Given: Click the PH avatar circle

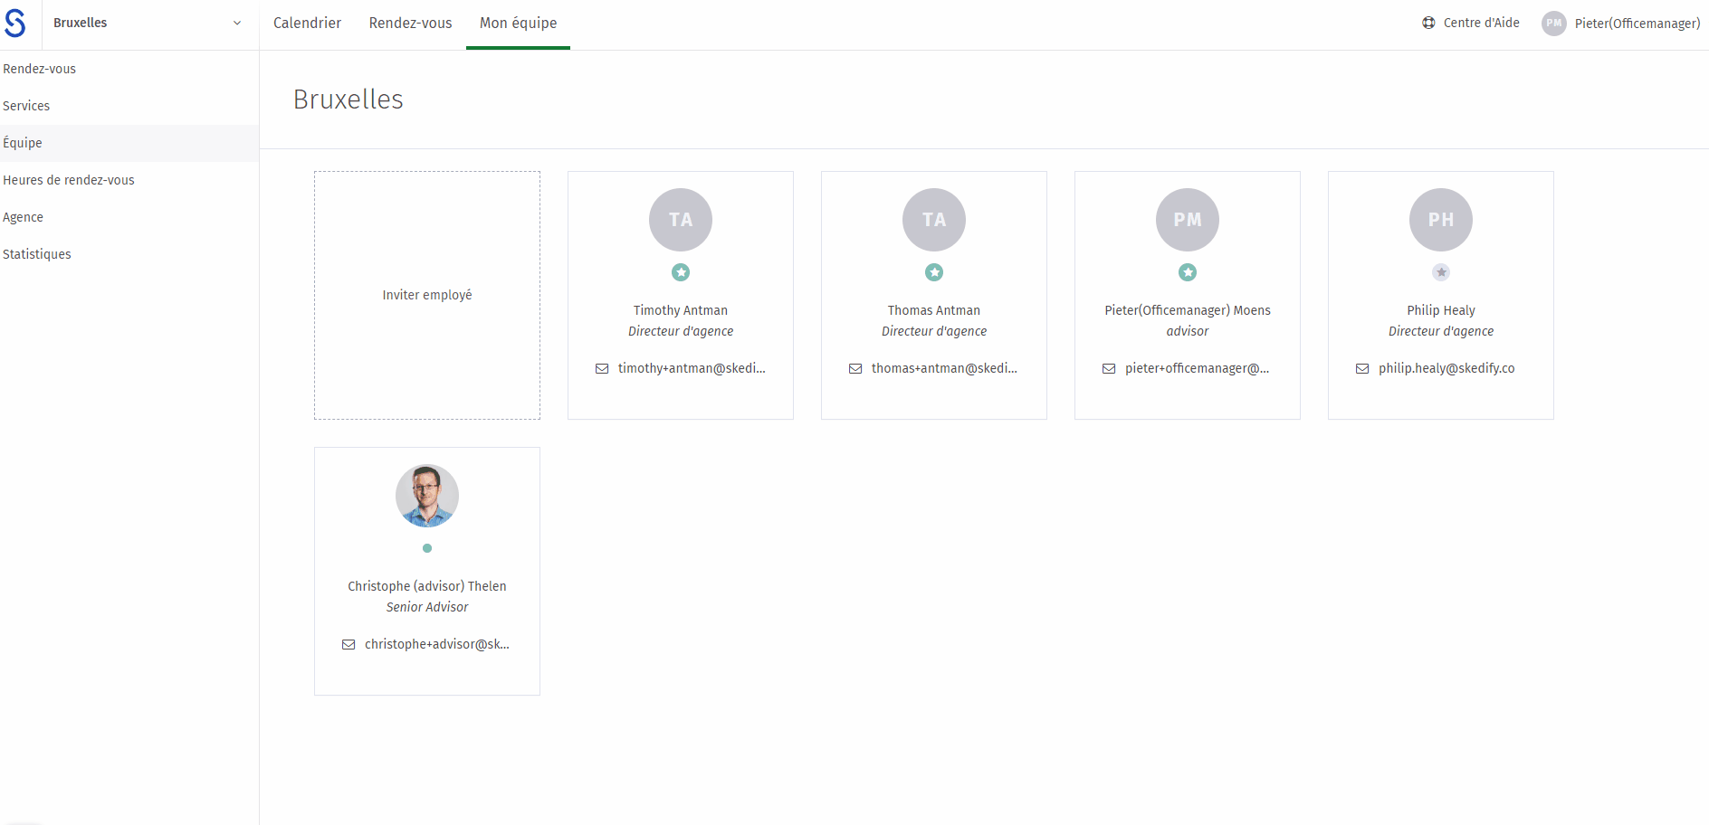Looking at the screenshot, I should click(x=1441, y=220).
